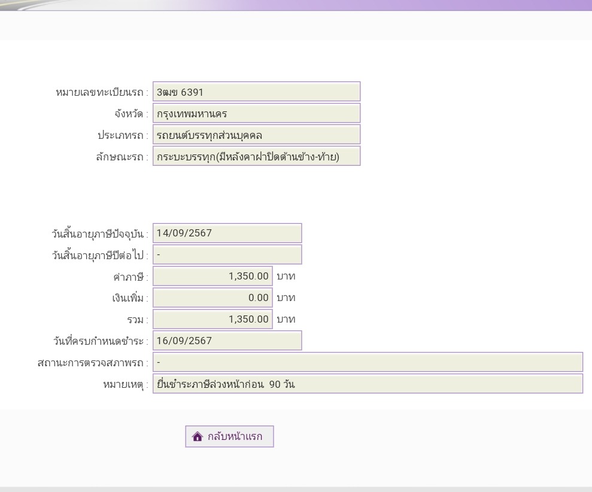This screenshot has width=592, height=492.
Task: Click current tax expiry date 14/09/2567
Action: (227, 233)
